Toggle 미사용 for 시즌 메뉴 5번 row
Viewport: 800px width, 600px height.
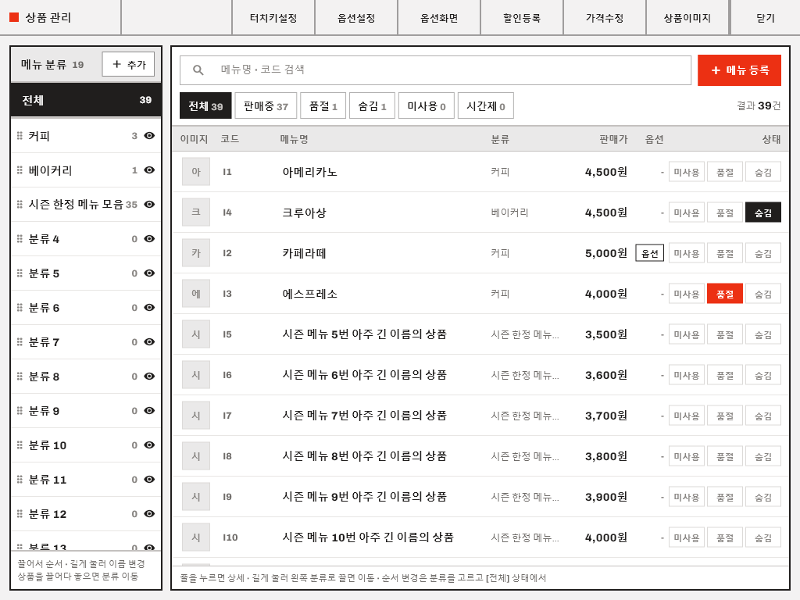tap(686, 334)
